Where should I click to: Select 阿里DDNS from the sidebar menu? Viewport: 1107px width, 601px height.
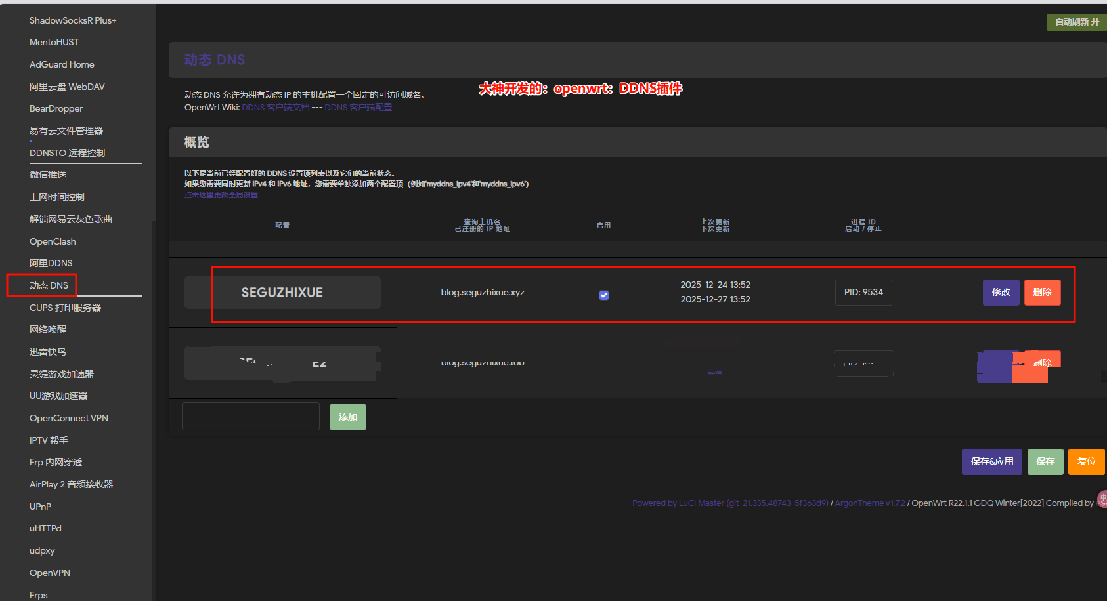pos(51,263)
